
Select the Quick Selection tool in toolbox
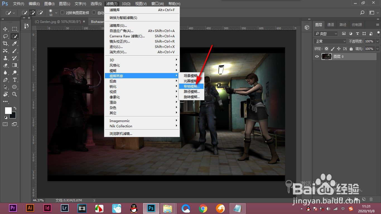15,36
